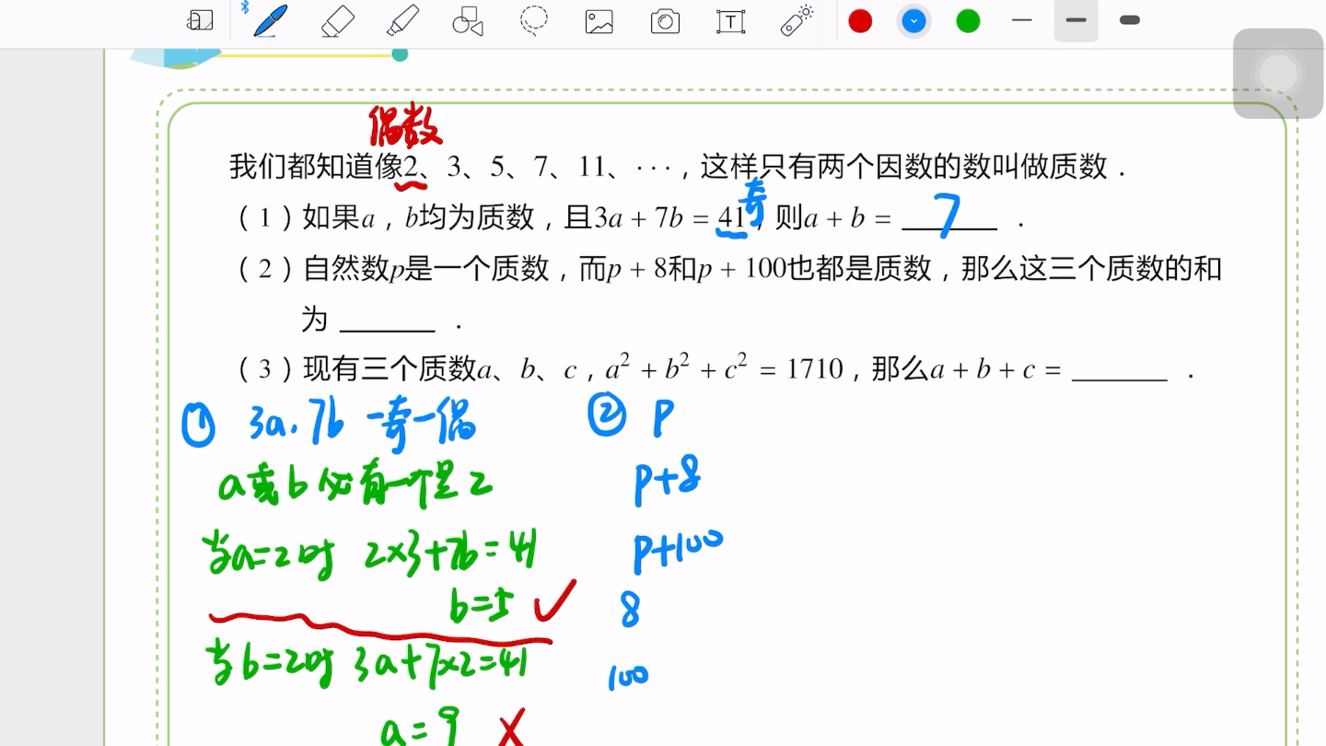Open the page layout view icon

click(x=200, y=20)
